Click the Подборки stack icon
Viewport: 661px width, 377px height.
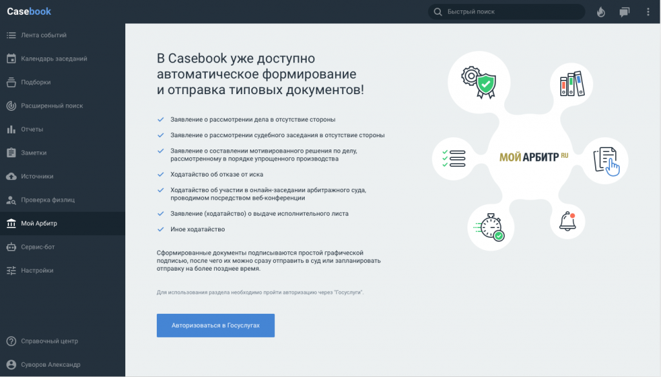(x=12, y=82)
